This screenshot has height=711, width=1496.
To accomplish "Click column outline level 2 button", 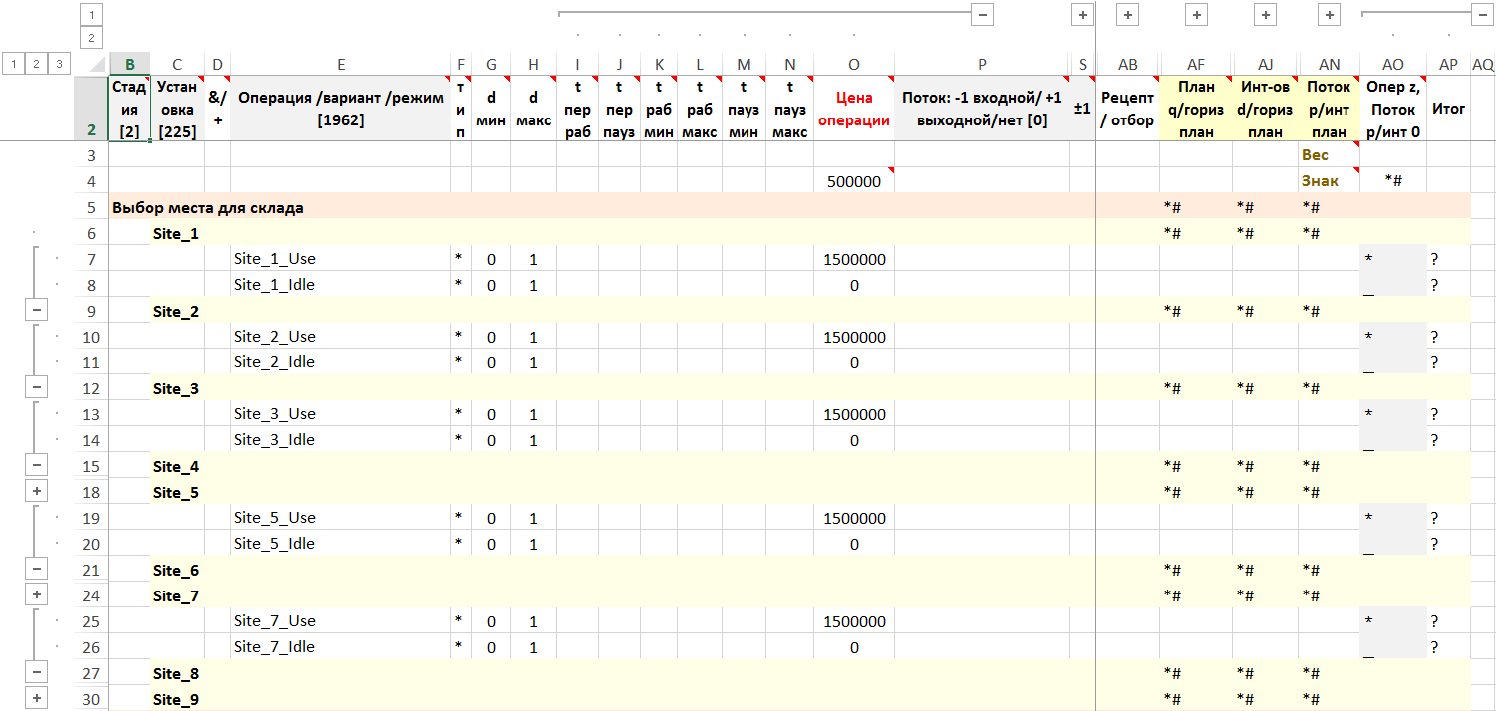I will pyautogui.click(x=90, y=38).
